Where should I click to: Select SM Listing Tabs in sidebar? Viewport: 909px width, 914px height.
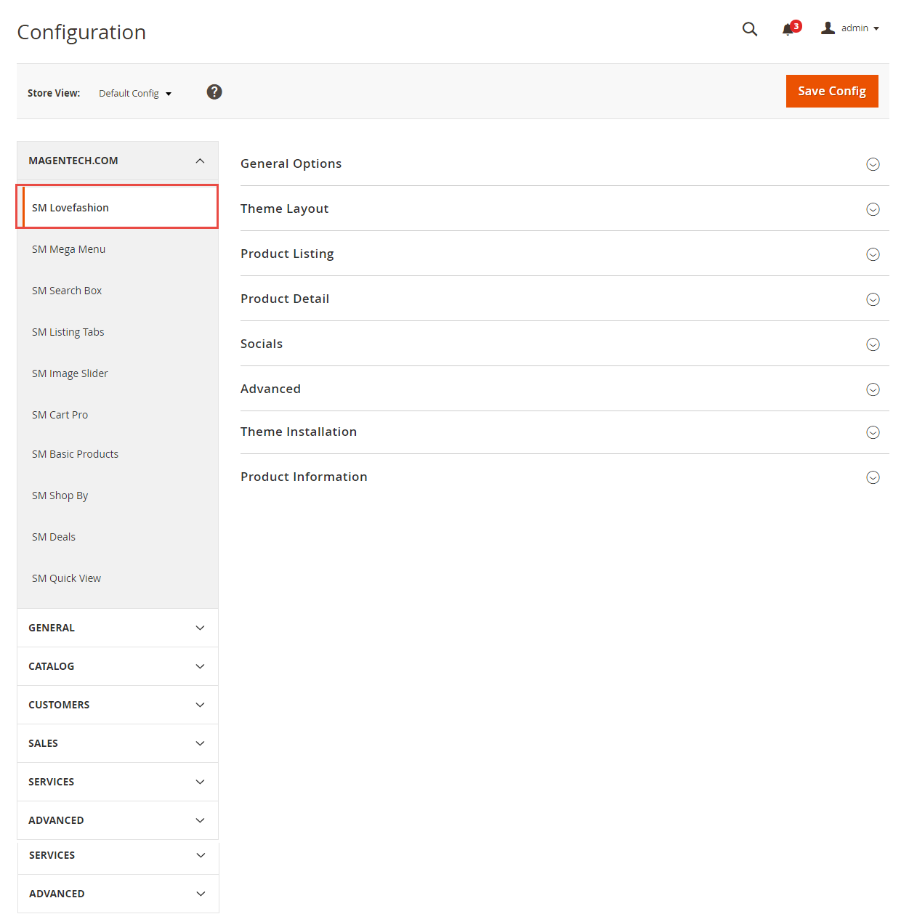pos(118,332)
